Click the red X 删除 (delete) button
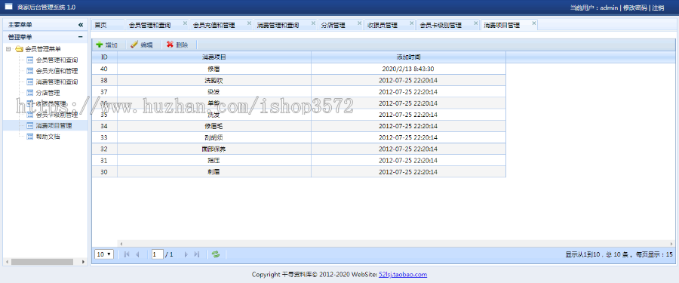The width and height of the screenshot is (679, 283). (177, 45)
